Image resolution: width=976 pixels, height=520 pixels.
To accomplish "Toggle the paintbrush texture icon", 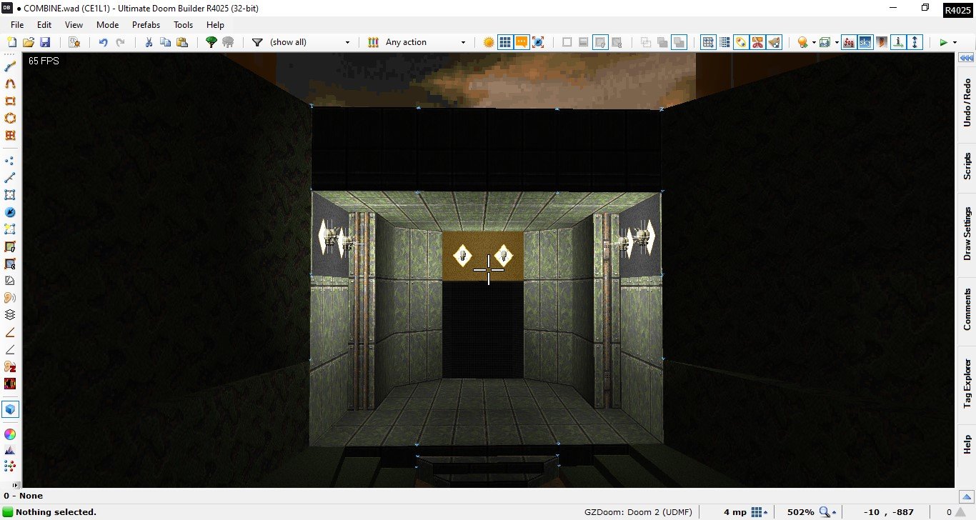I will (774, 42).
